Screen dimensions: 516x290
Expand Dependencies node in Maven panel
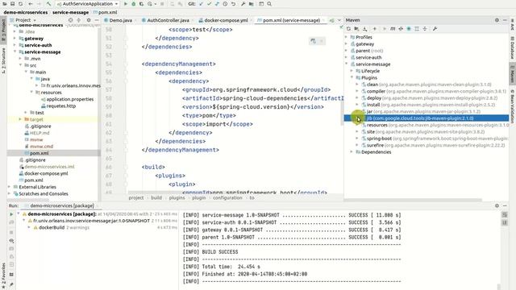(352, 152)
